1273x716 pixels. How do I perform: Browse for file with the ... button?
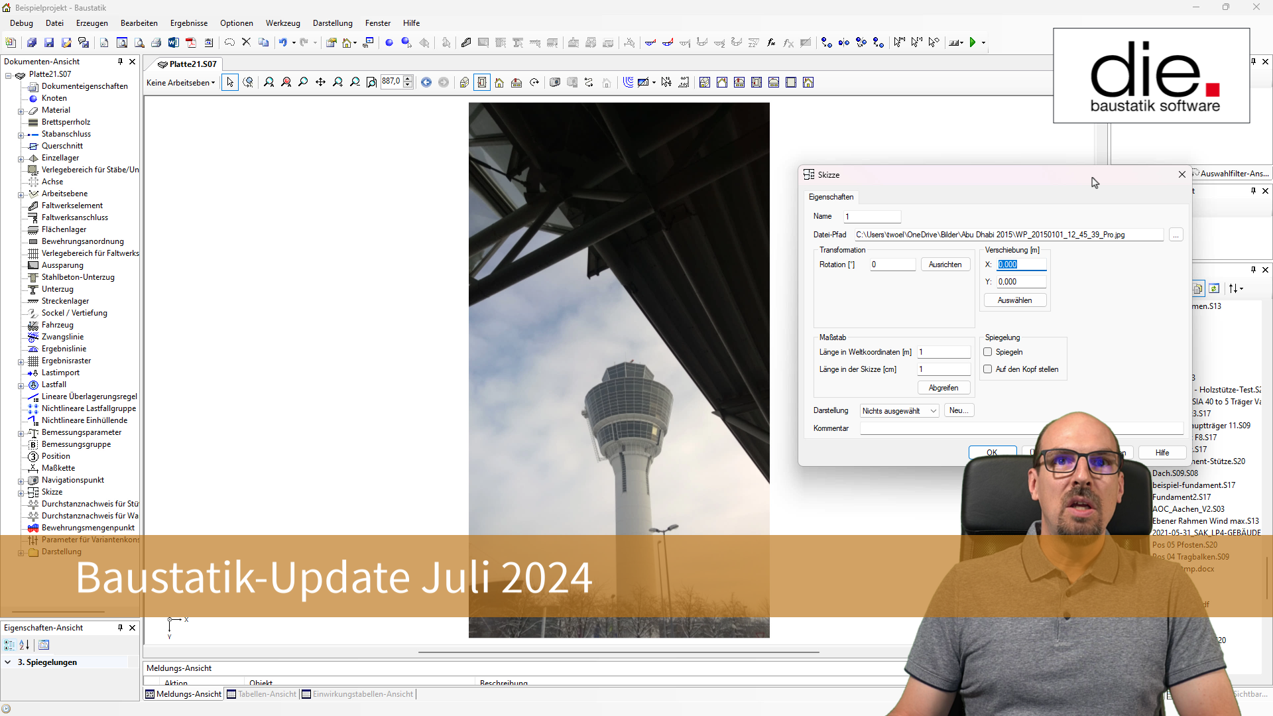(1176, 235)
